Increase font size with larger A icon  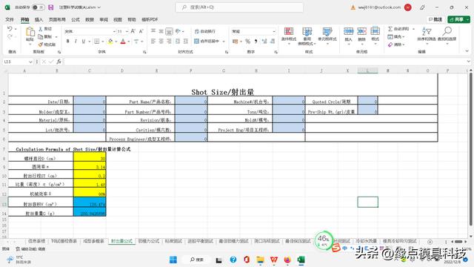tap(133, 31)
